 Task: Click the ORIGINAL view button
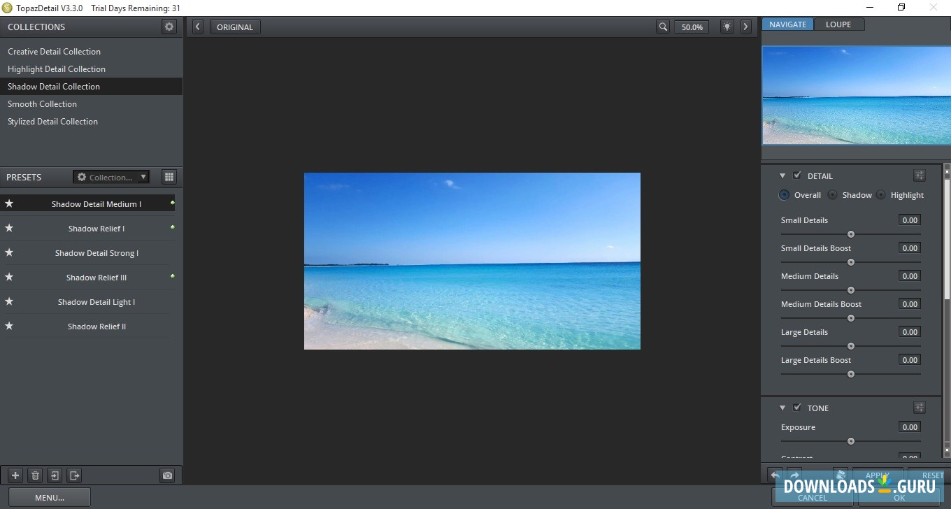click(235, 27)
